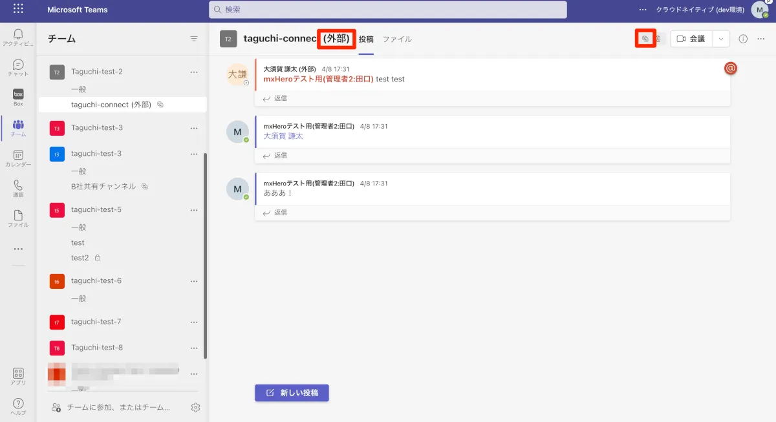Screen dimensions: 776x422
Task: Start a meeting with 会議 button
Action: [x=691, y=39]
